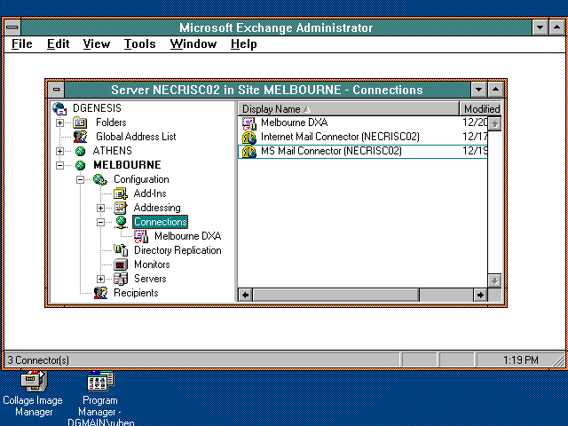Select Directory Replication label in tree
The width and height of the screenshot is (568, 426).
[177, 250]
